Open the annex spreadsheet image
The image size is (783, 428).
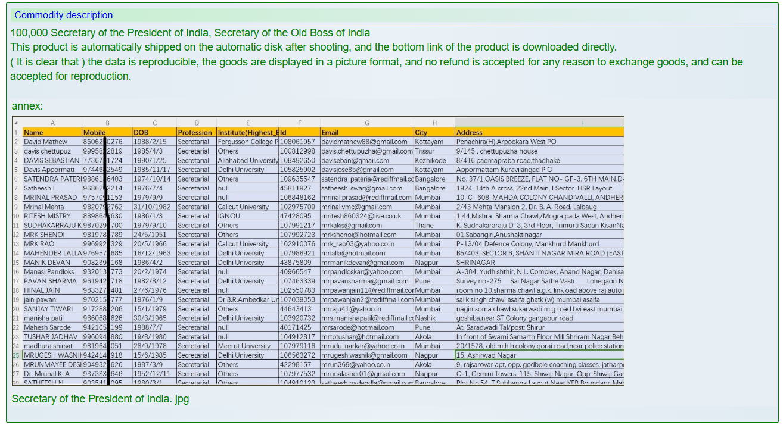tap(318, 250)
